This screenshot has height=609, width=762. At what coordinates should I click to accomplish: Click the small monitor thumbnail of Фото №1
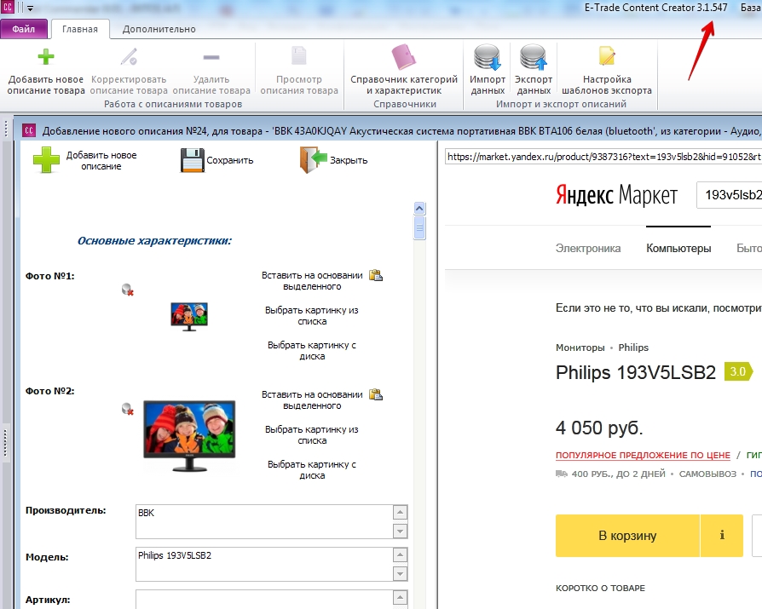click(x=189, y=317)
